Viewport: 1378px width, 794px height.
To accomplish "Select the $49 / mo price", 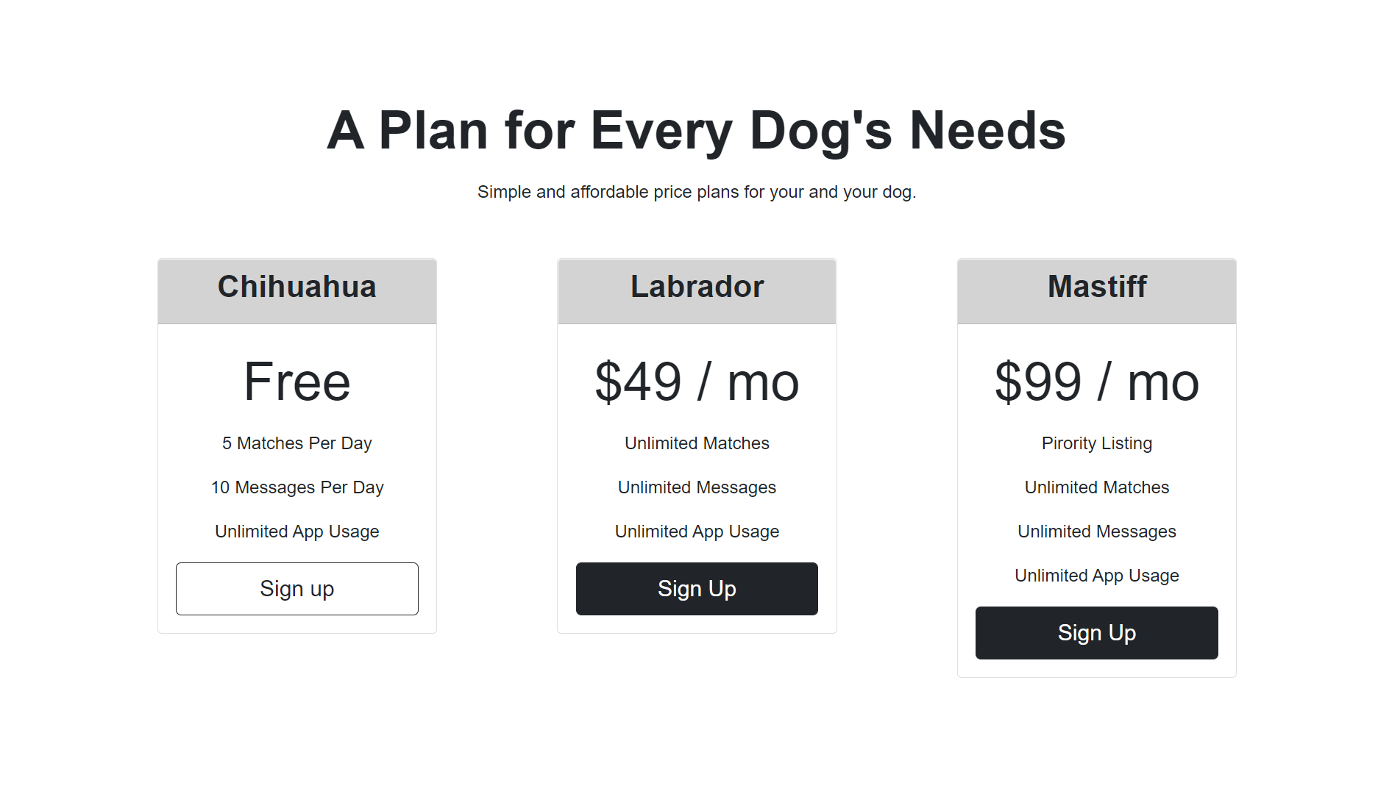I will 697,382.
